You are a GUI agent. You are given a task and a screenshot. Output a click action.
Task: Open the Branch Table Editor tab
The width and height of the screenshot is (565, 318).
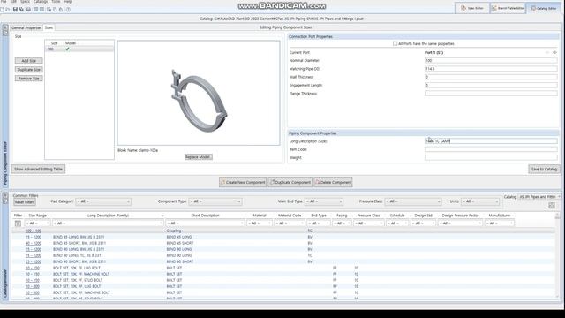(x=508, y=8)
